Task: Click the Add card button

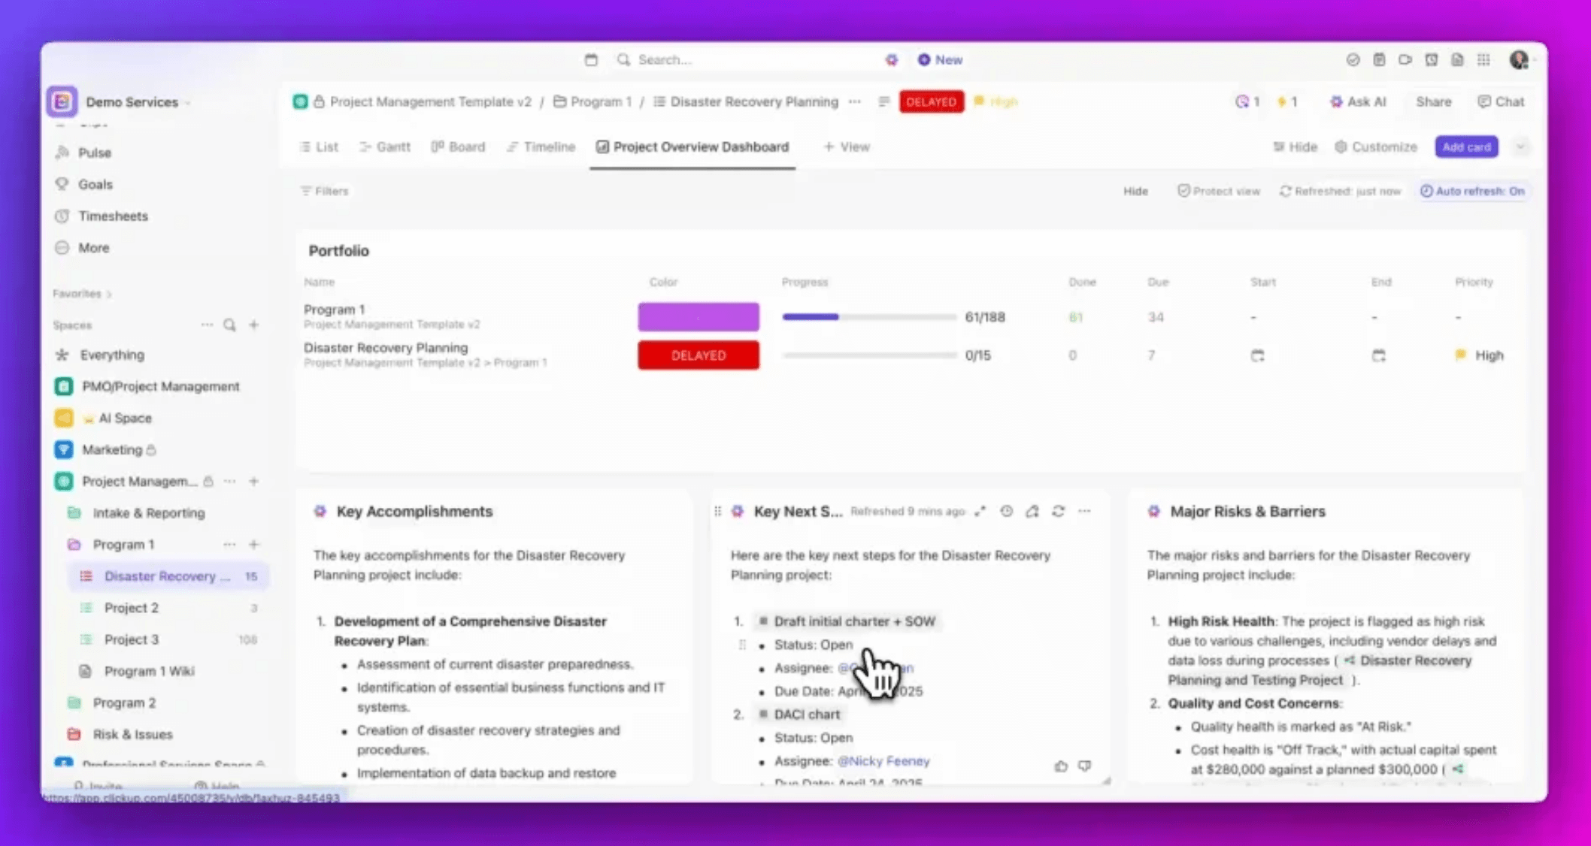Action: coord(1465,147)
